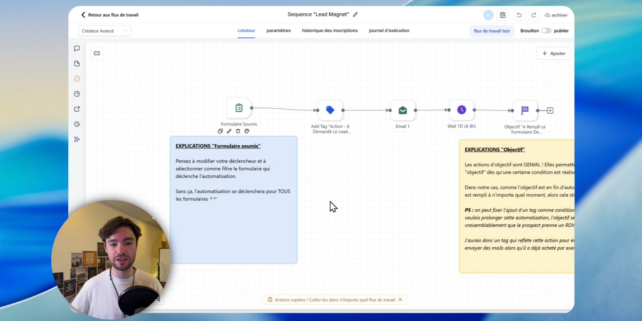The width and height of the screenshot is (642, 321).
Task: Open purple AI sparkle icon in sidebar
Action: pos(77,139)
